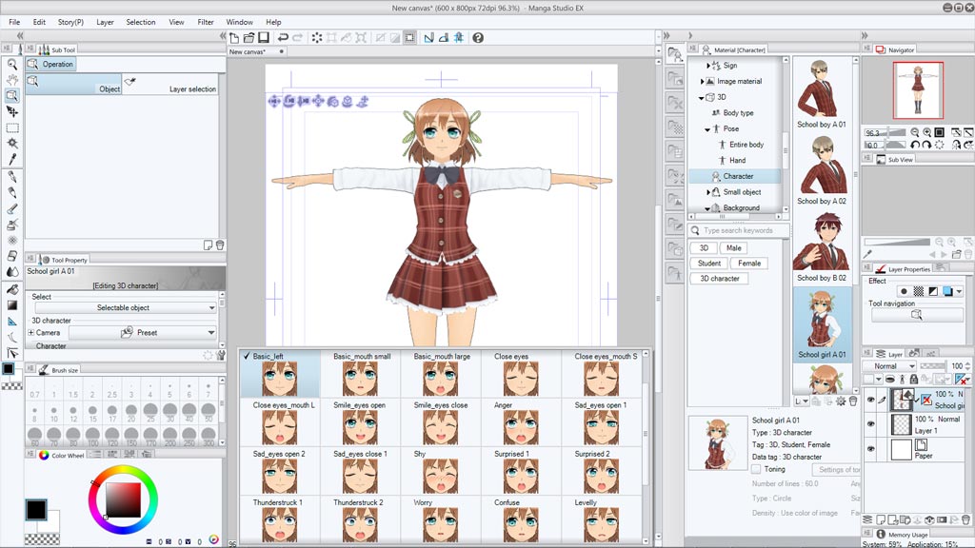
Task: Select the rectangle Marquee selection tool
Action: (12, 127)
